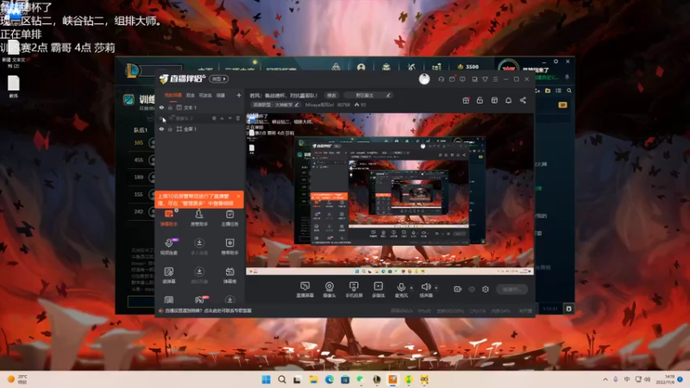Open taskbar Search
Screen dimensions: 690x388
pos(282,379)
